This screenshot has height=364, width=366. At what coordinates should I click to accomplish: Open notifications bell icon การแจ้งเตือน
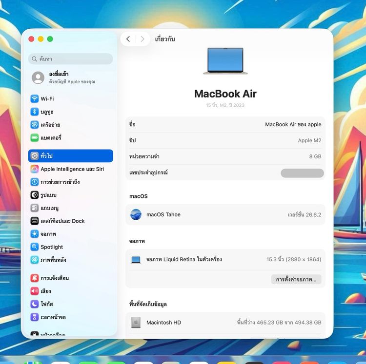pos(35,278)
